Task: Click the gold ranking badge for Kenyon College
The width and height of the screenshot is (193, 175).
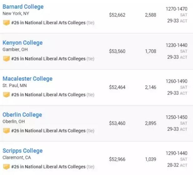Action: click(x=6, y=59)
